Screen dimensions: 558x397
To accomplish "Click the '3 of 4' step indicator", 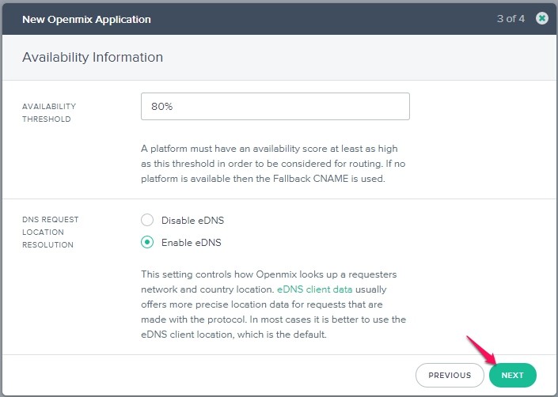I will 510,18.
